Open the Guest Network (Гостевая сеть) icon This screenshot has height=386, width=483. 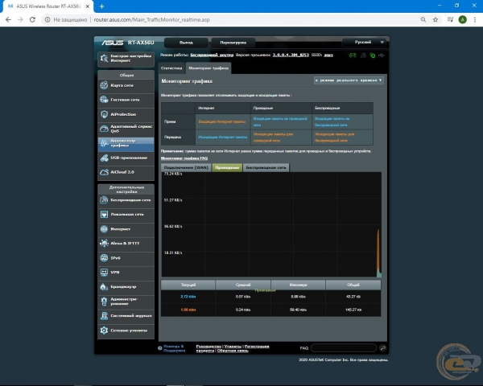click(104, 100)
